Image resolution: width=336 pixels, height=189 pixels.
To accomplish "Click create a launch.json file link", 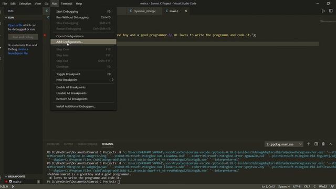I will pyautogui.click(x=18, y=51).
